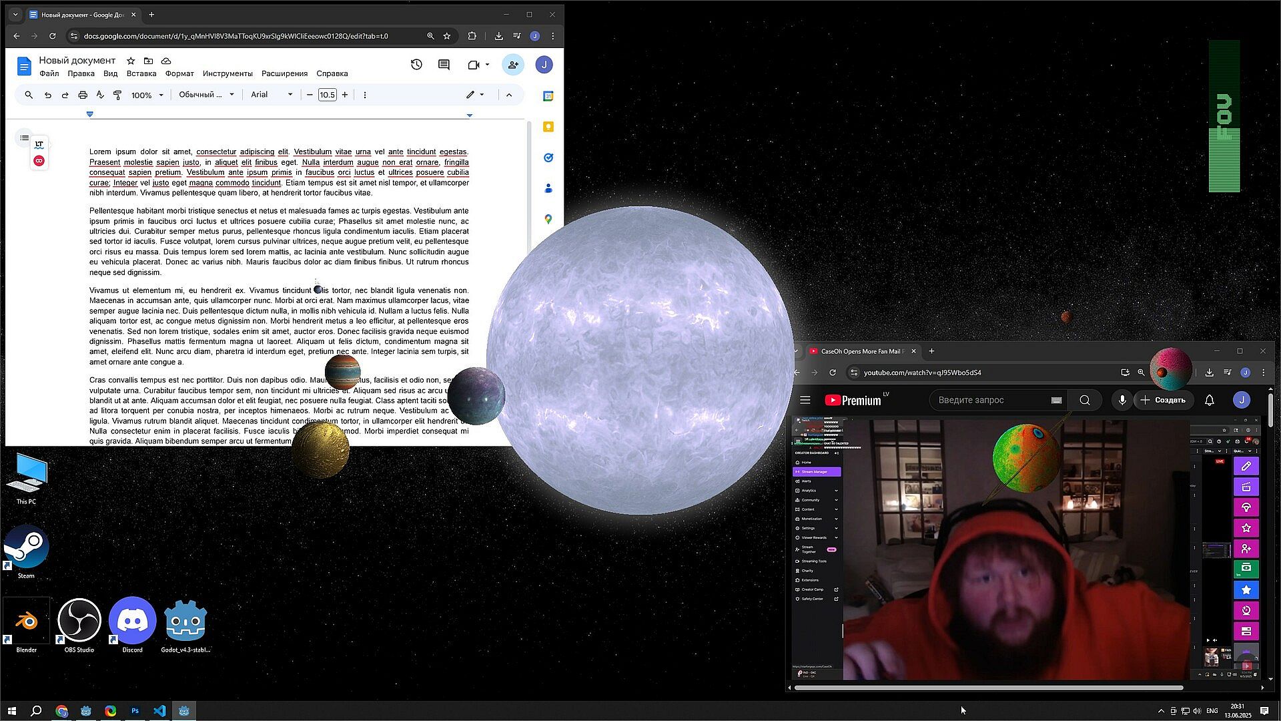This screenshot has height=721, width=1281.
Task: Open Google Calendar in side panel
Action: pos(548,96)
